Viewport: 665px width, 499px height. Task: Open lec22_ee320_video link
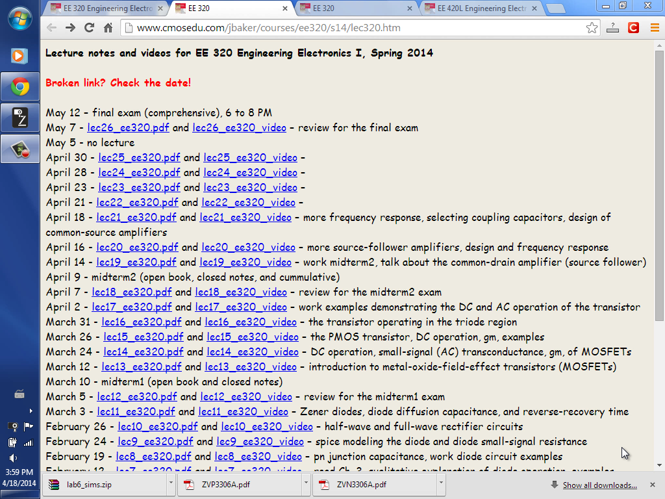(248, 203)
